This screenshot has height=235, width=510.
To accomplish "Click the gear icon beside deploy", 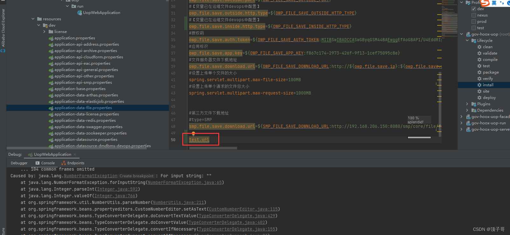I will pos(479,98).
